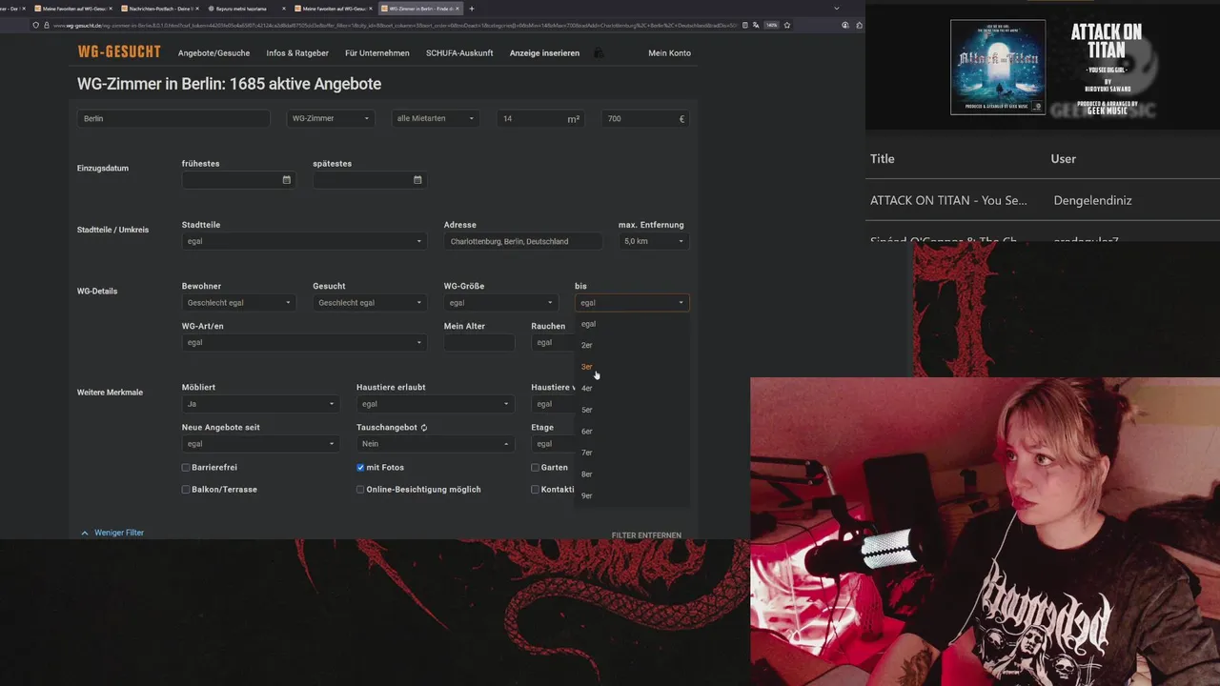The image size is (1220, 686).
Task: Click the new tab plus button
Action: pos(471,9)
